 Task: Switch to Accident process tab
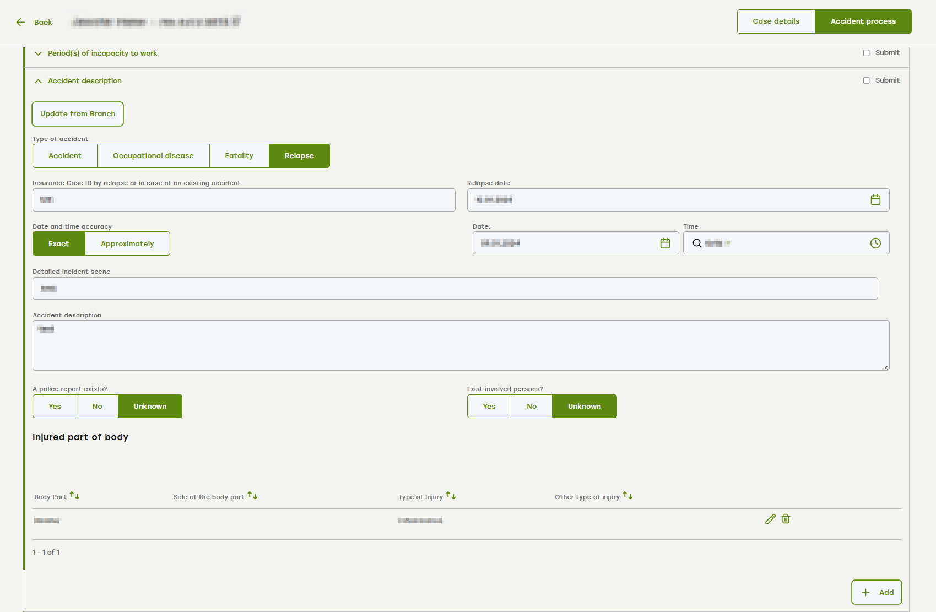pos(863,21)
